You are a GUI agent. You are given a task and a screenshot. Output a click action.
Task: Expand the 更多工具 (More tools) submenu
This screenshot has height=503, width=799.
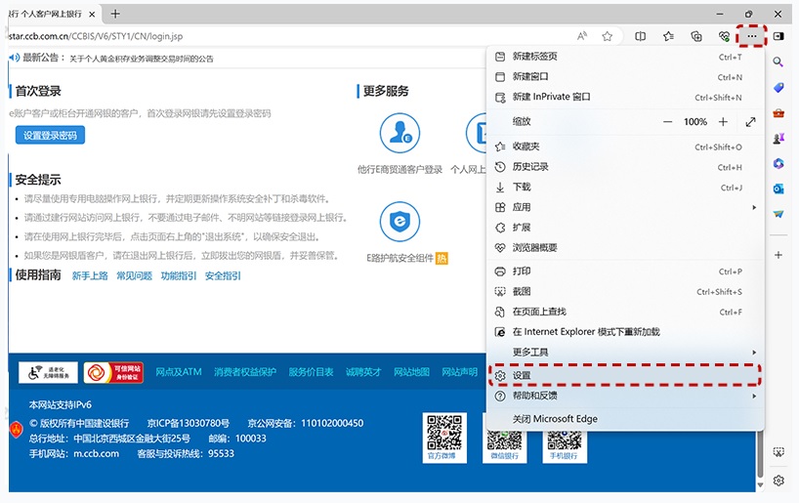click(x=625, y=352)
